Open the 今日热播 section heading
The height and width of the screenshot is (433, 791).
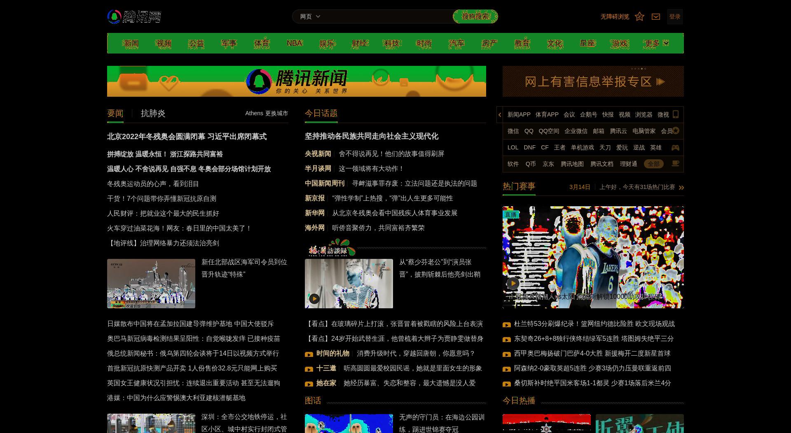pos(519,401)
